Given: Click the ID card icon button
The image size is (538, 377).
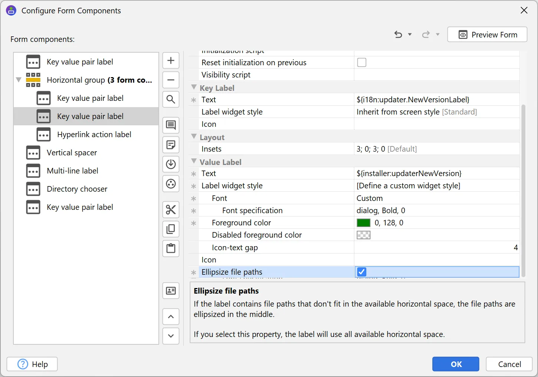Looking at the screenshot, I should pyautogui.click(x=171, y=291).
